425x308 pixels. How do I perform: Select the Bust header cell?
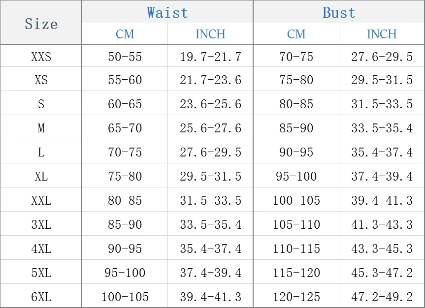(339, 12)
